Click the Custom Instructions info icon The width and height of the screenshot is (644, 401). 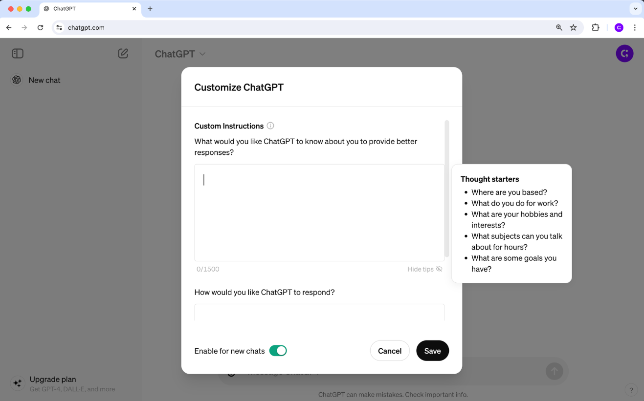270,126
